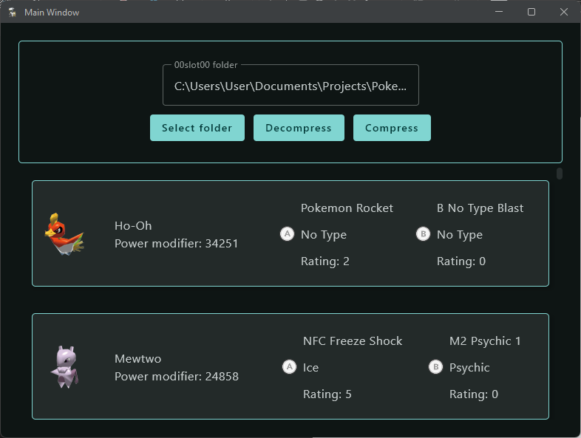Click the Pokemon Rocket move name
The width and height of the screenshot is (581, 438).
[347, 208]
